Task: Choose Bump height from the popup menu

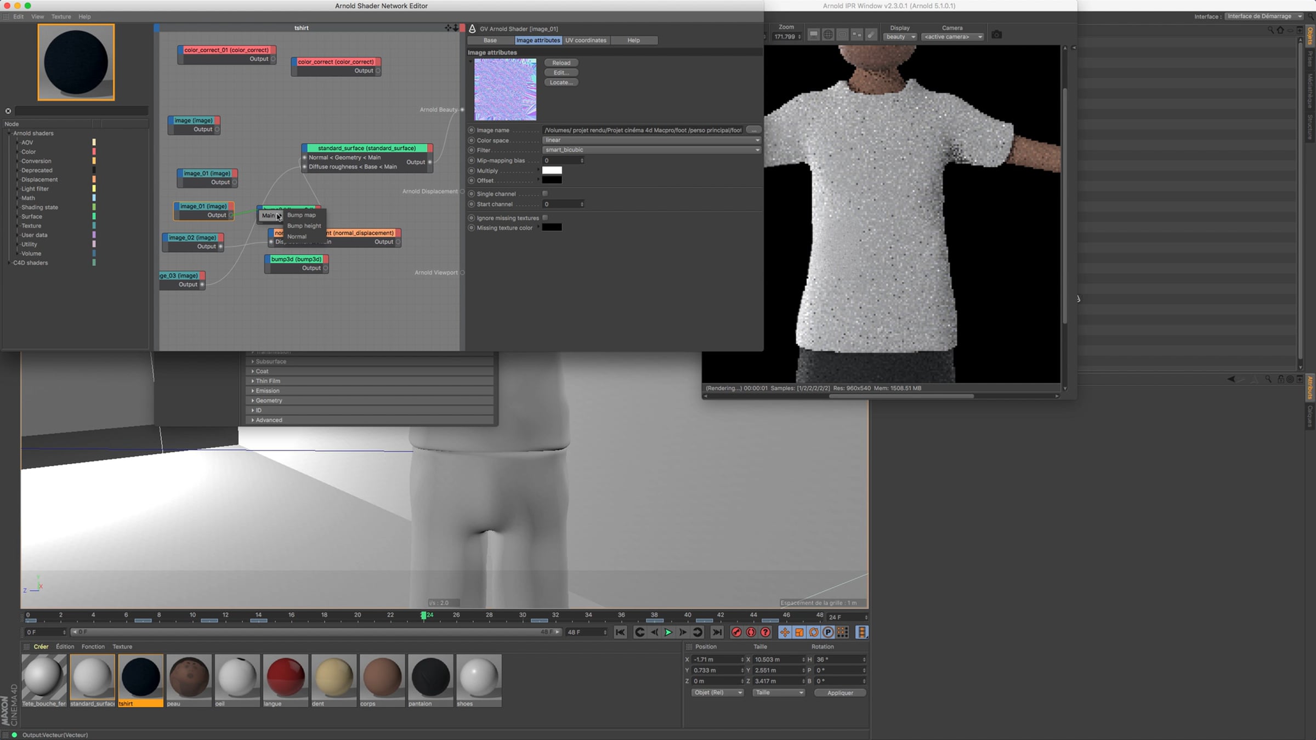Action: [x=304, y=226]
